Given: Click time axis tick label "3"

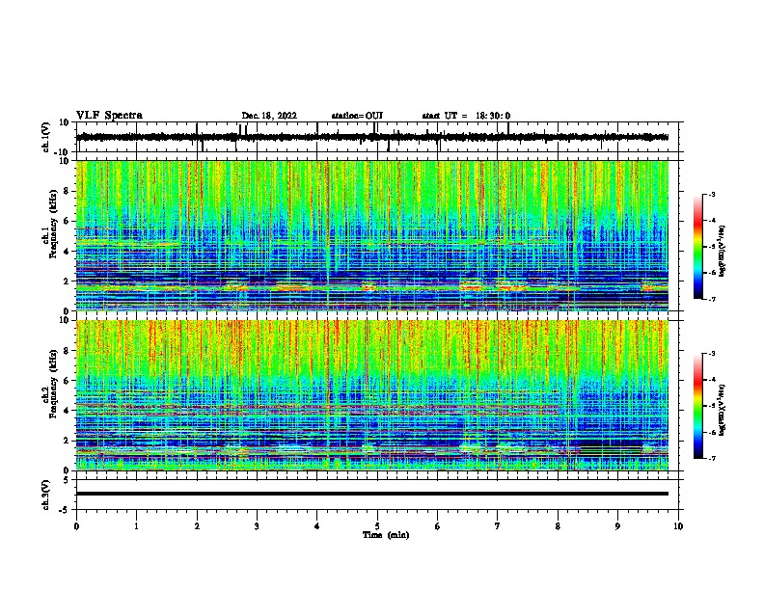Looking at the screenshot, I should click(257, 526).
